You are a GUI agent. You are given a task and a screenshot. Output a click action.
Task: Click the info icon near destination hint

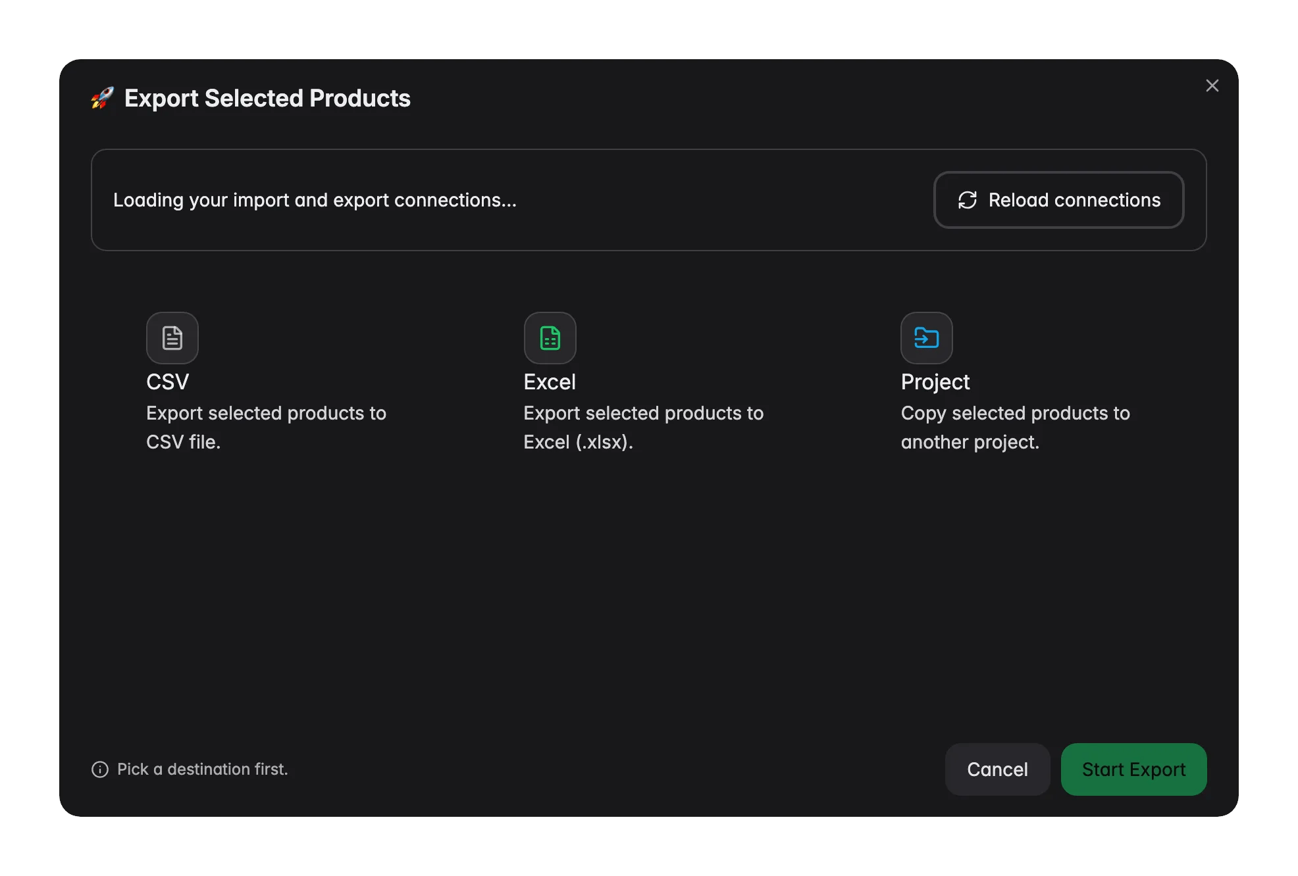[x=100, y=769]
